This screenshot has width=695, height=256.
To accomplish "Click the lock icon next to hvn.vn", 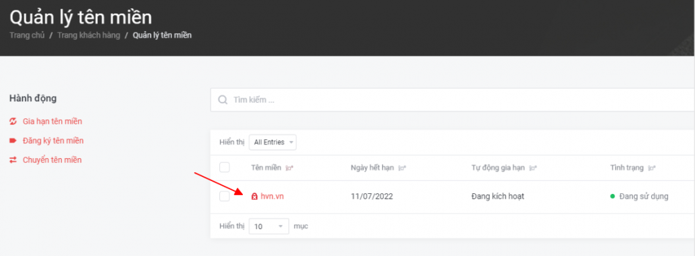I will click(254, 196).
